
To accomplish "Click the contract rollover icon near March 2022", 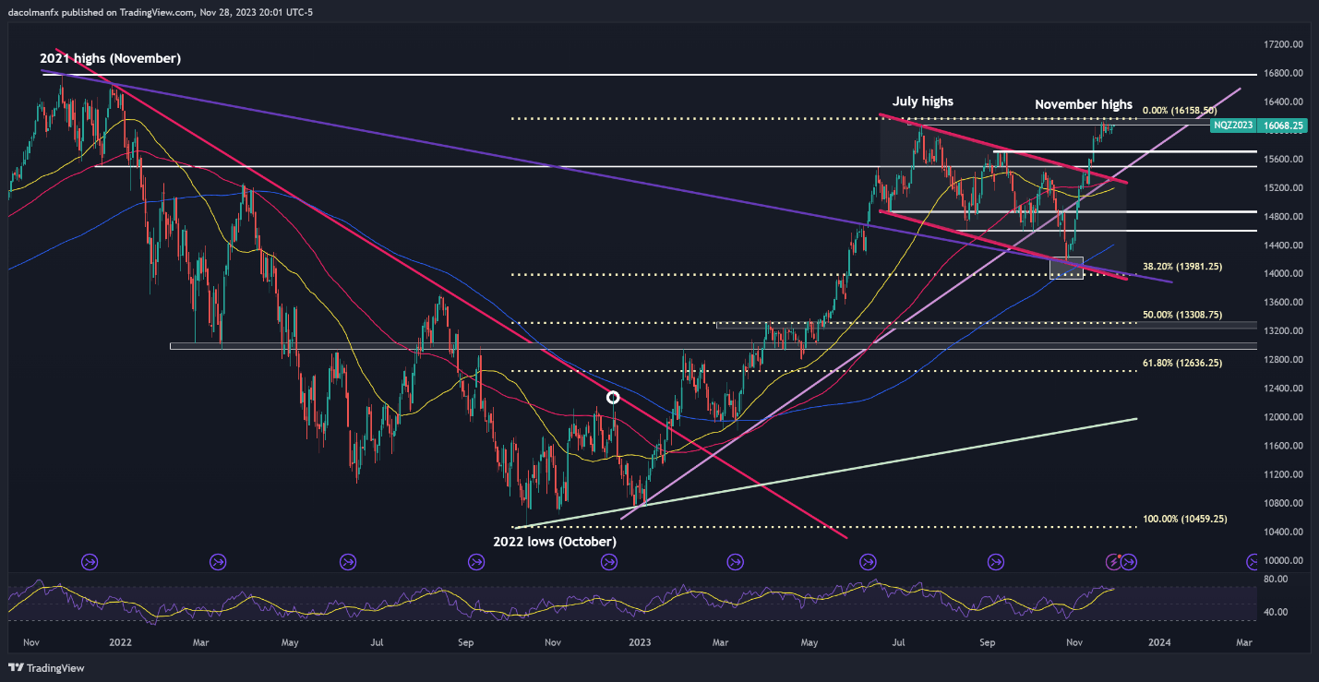I will pyautogui.click(x=219, y=560).
